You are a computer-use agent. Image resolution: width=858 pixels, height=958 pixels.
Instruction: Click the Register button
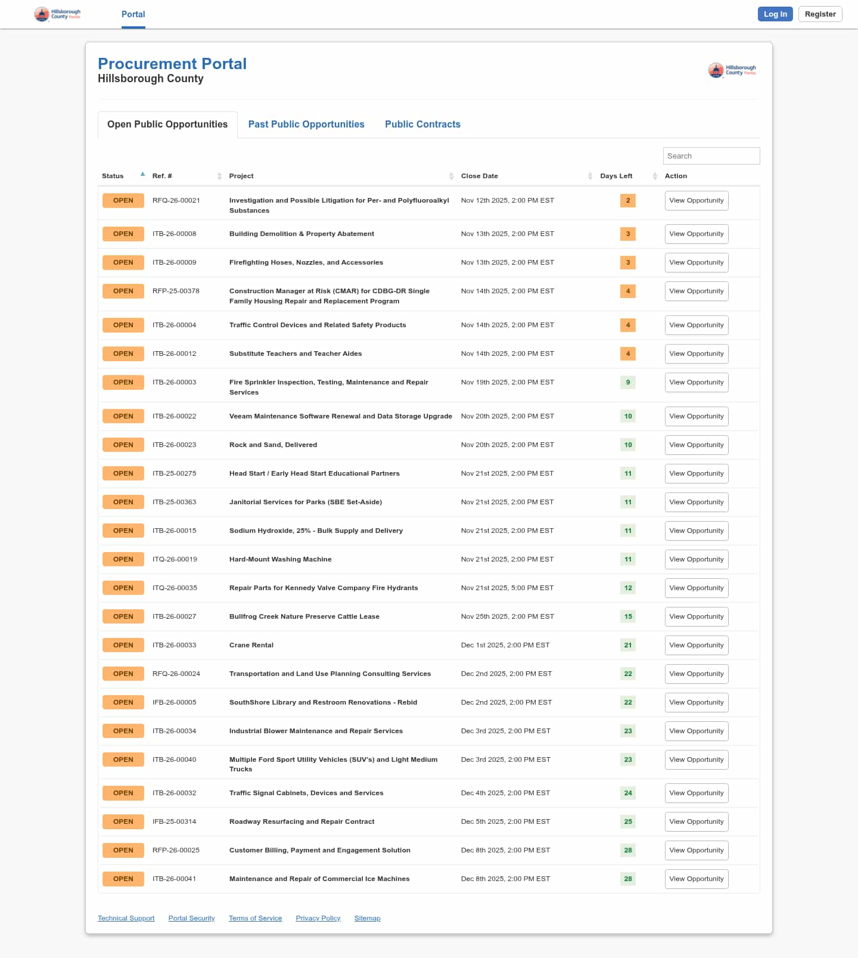pos(820,14)
